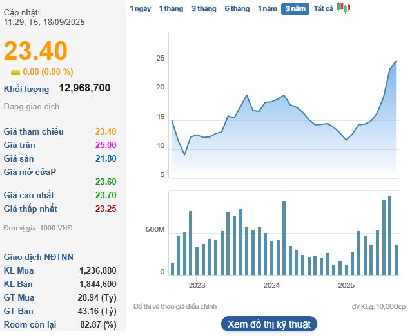
Task: Choose the "3 tháng" chart period
Action: click(x=204, y=8)
